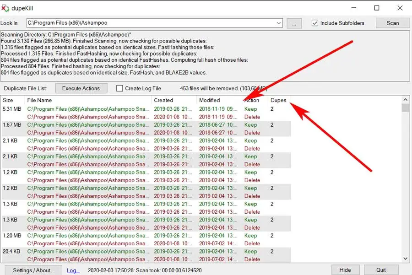Viewport: 412px width, 275px height.
Task: Click the Dupes count in 5,31 MB row
Action: click(x=272, y=109)
